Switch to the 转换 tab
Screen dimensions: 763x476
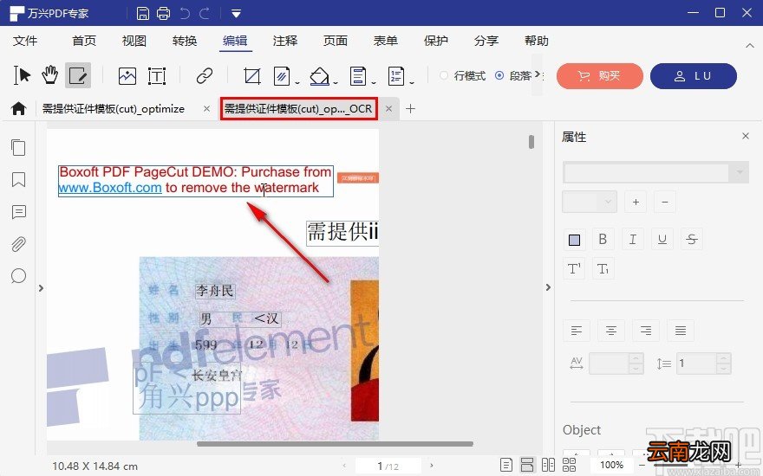[185, 41]
